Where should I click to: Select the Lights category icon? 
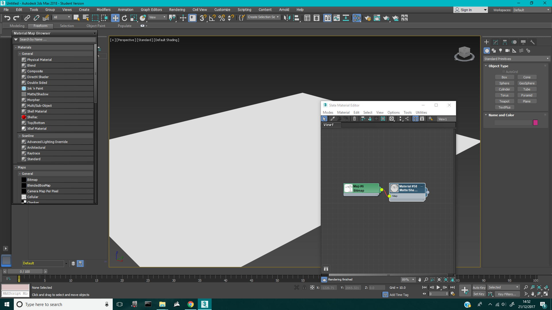click(501, 51)
